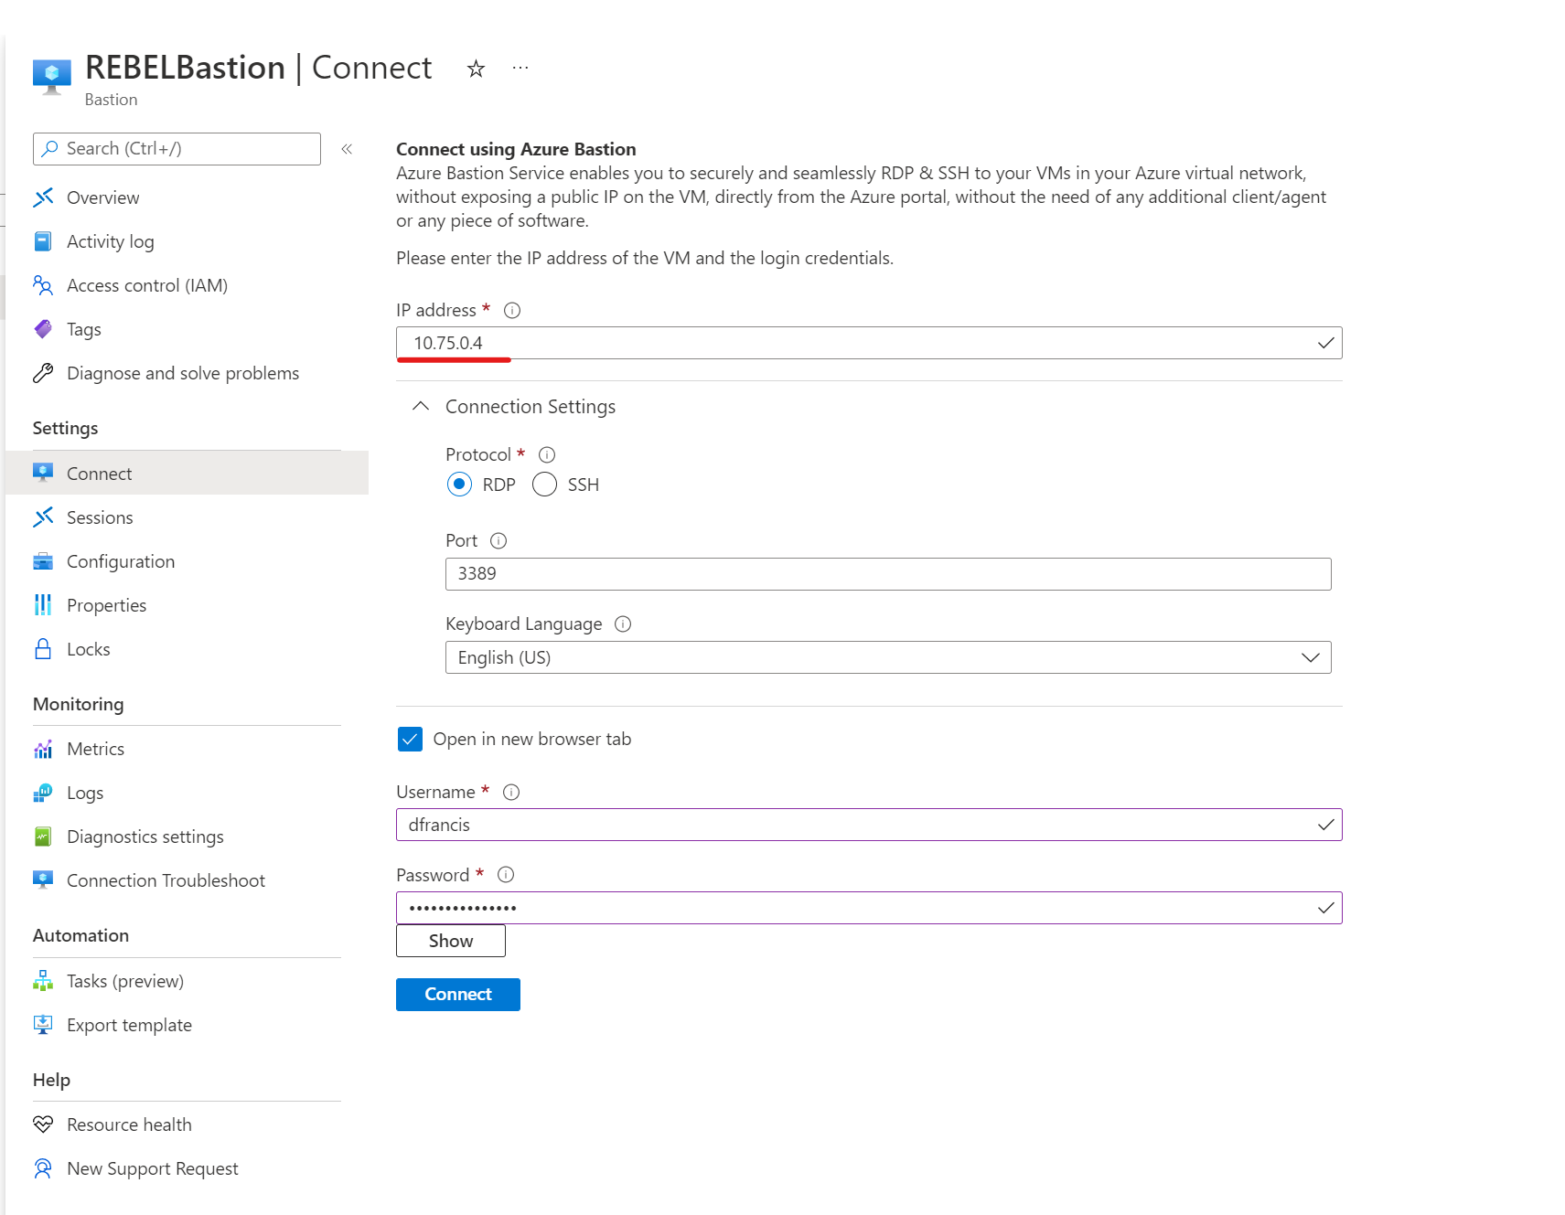Click the Properties icon
The height and width of the screenshot is (1215, 1565).
click(x=43, y=605)
